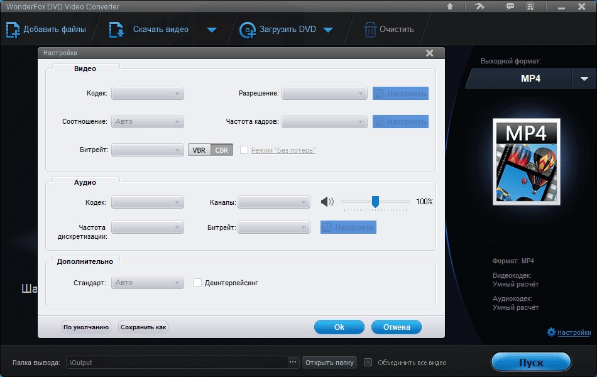
Task: Click Настроить button beside Разрешение
Action: (x=400, y=93)
